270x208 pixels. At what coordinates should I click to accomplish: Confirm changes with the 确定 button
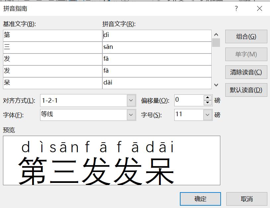[199, 199]
